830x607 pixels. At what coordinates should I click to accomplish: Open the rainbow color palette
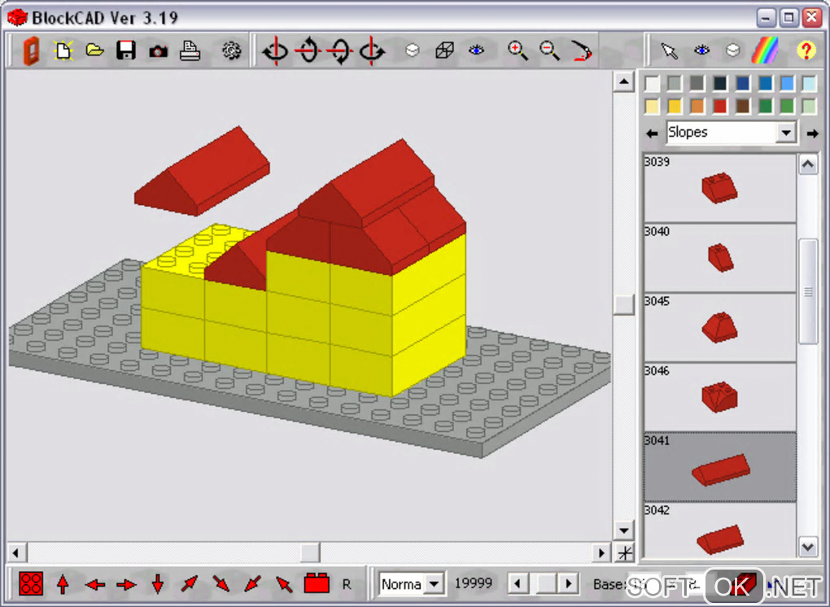coord(765,50)
